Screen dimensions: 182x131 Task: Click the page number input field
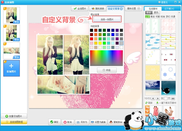(x=166, y=98)
